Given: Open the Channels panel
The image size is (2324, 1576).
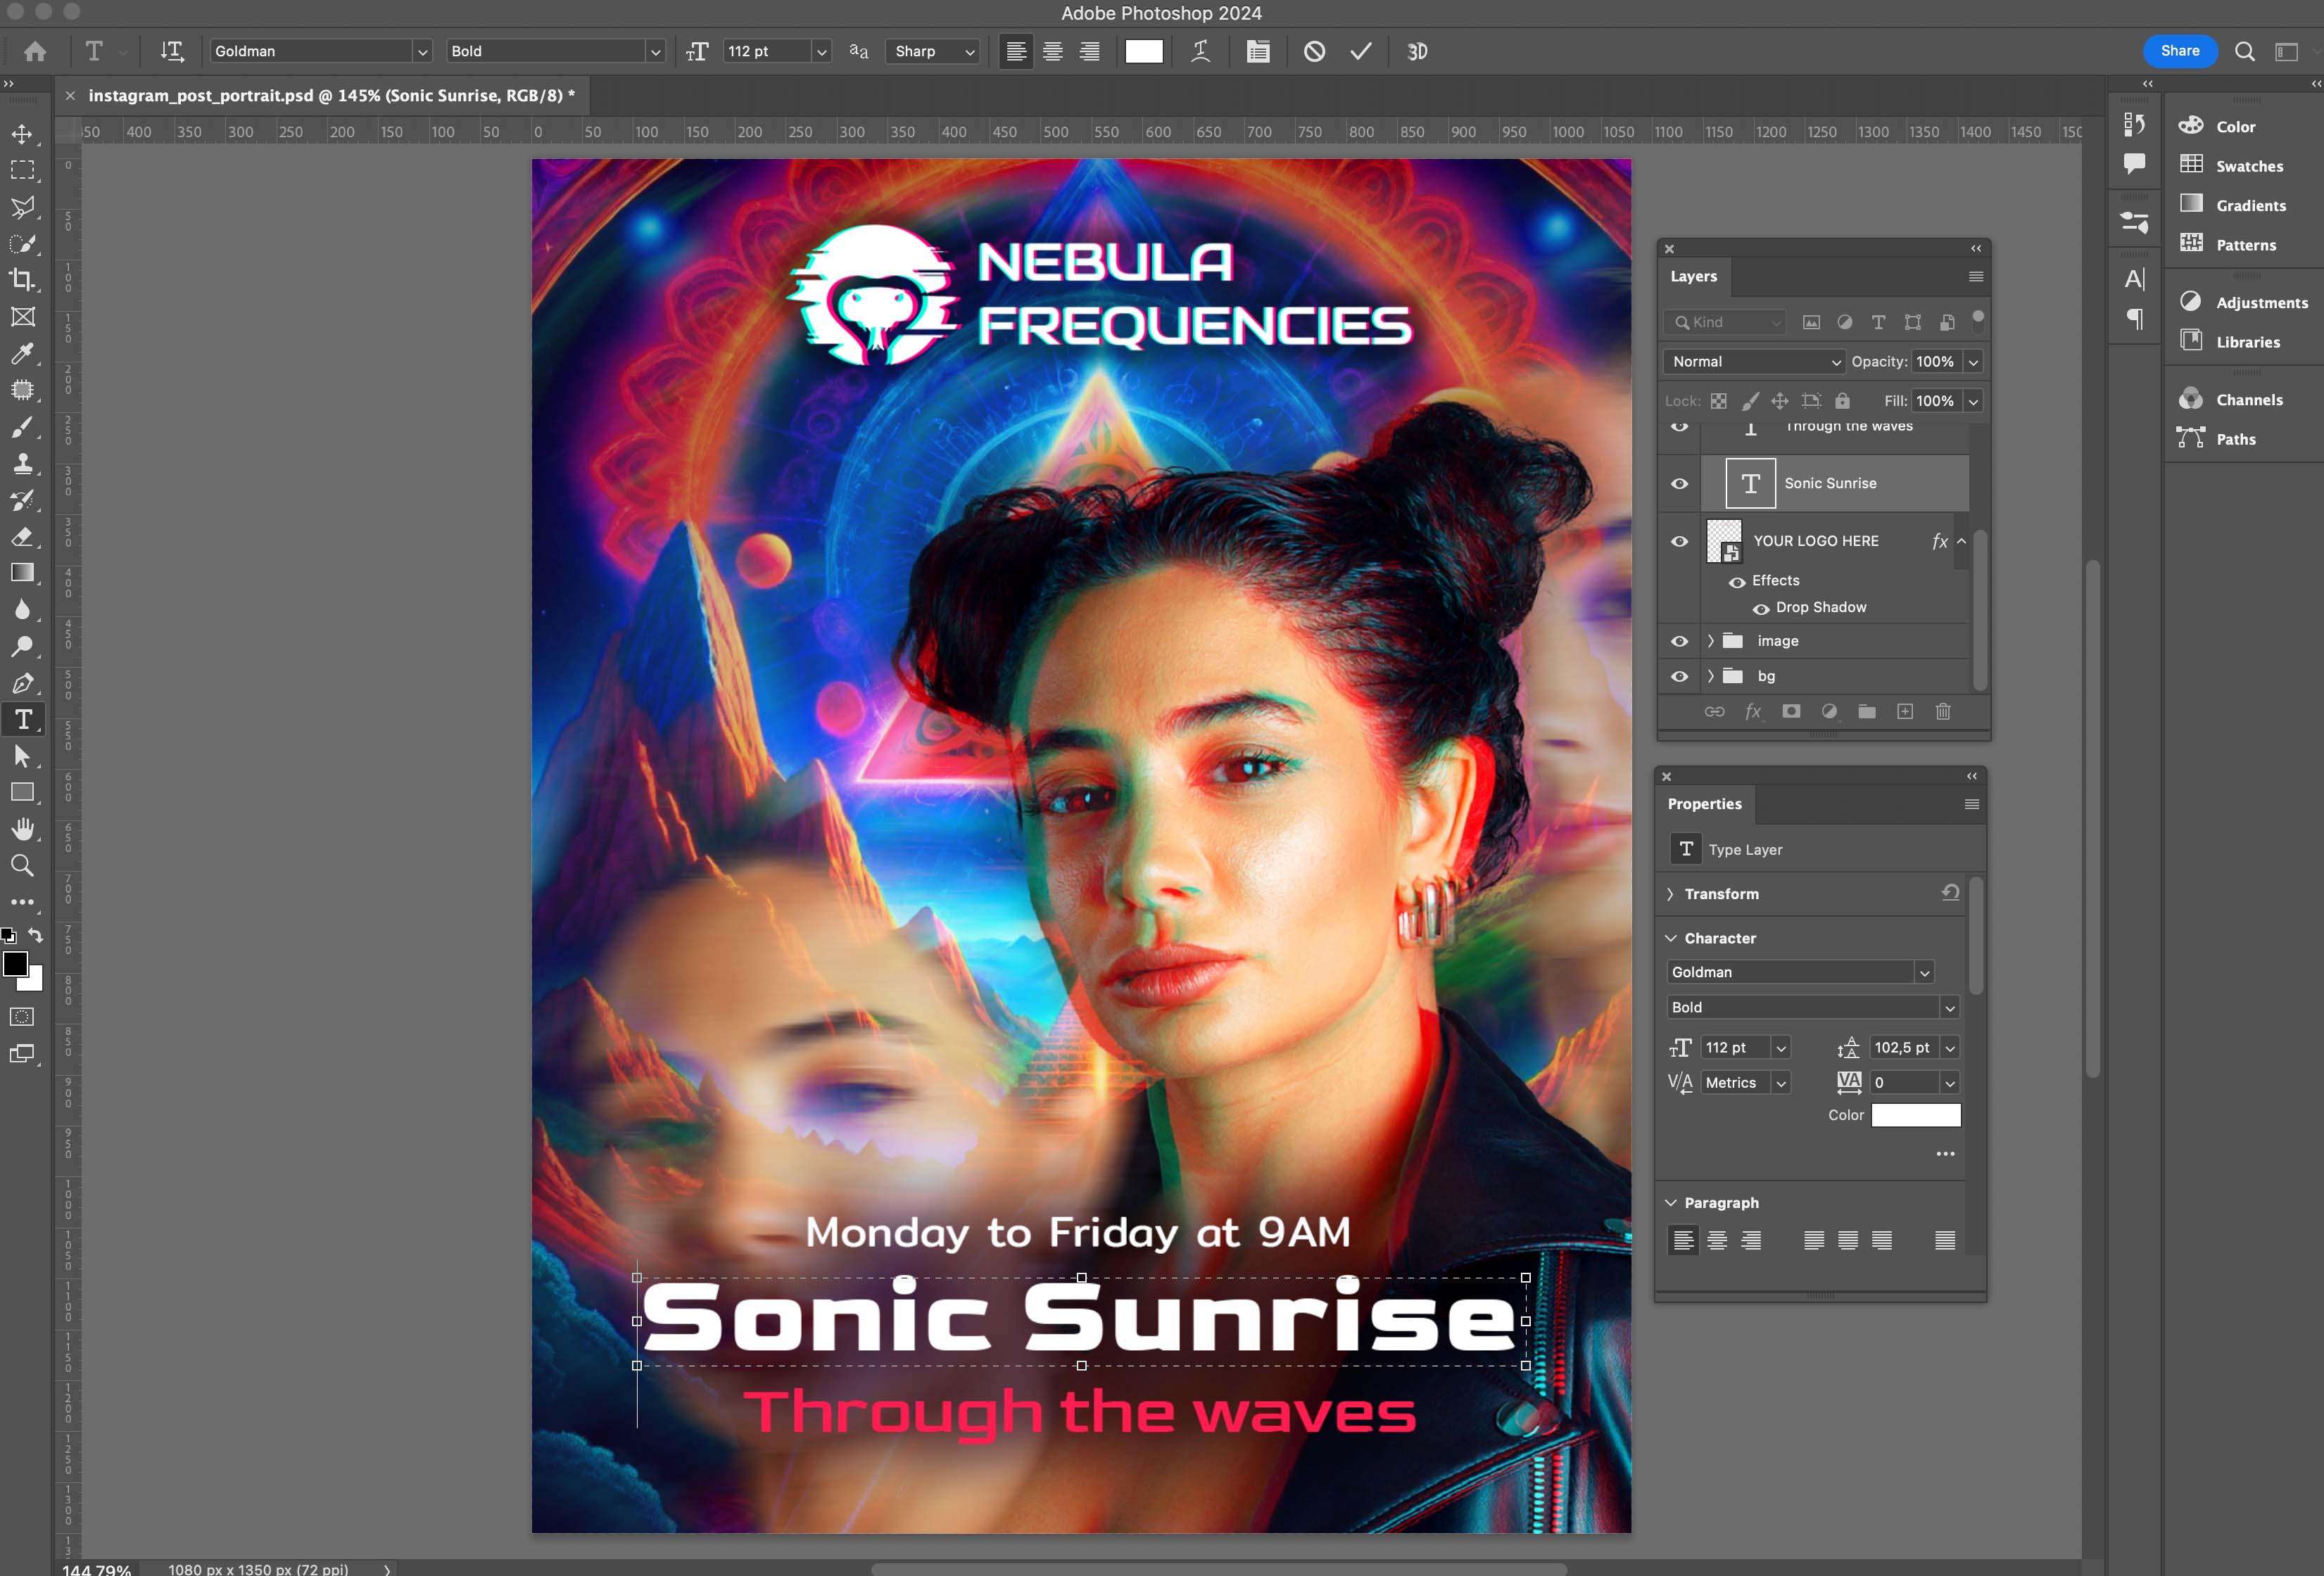Looking at the screenshot, I should (x=2248, y=400).
